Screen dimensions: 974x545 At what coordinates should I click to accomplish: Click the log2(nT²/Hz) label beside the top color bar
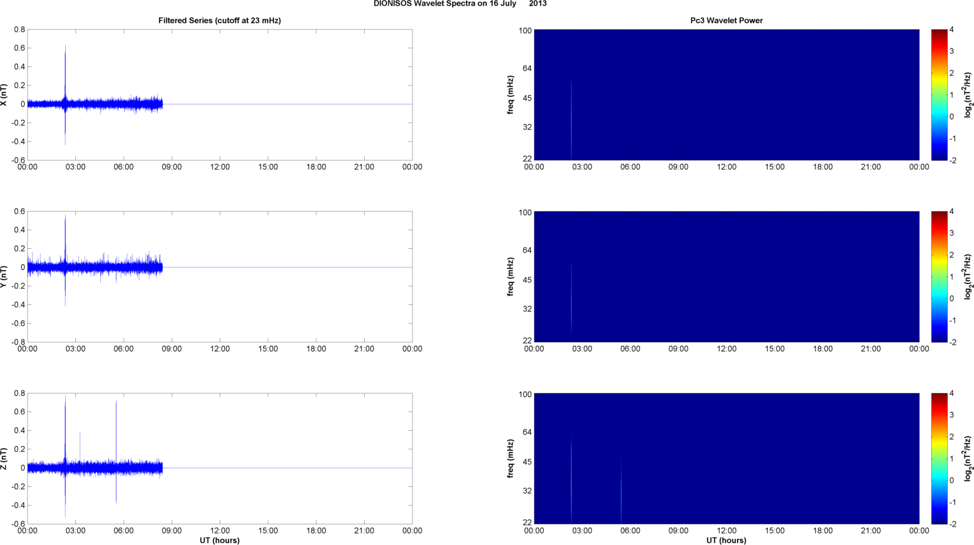point(968,94)
